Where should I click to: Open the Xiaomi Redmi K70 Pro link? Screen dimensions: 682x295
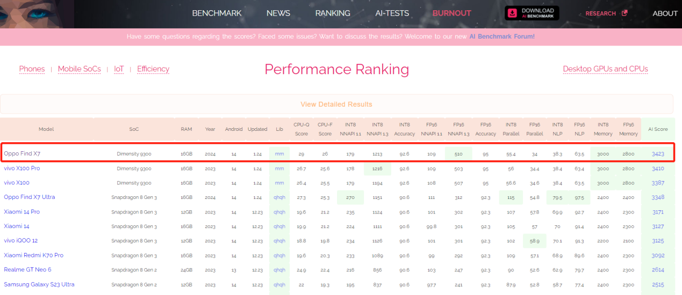point(33,255)
